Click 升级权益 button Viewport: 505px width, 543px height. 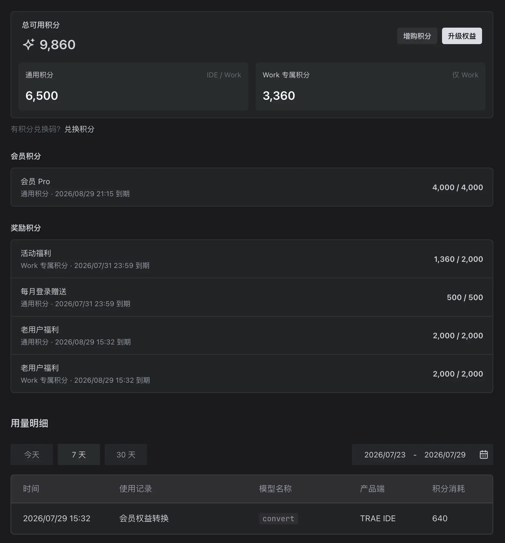pos(462,36)
